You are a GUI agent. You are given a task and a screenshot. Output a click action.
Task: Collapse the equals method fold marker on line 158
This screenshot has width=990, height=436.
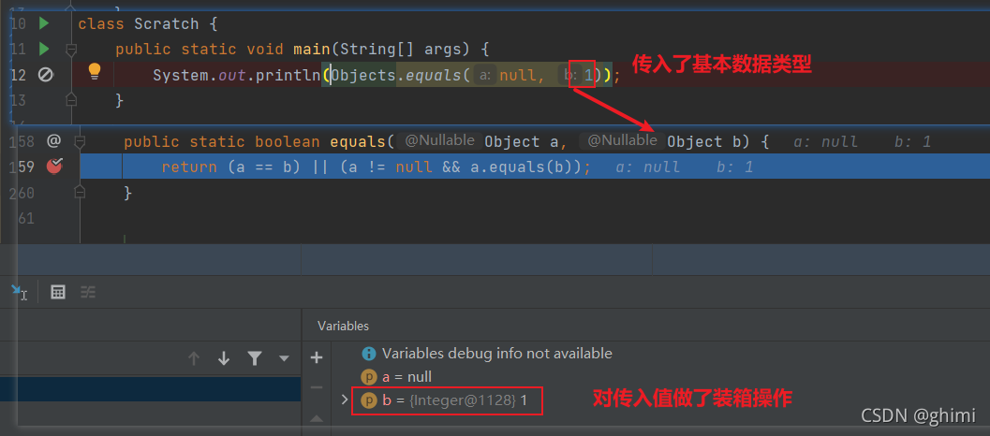(x=79, y=141)
